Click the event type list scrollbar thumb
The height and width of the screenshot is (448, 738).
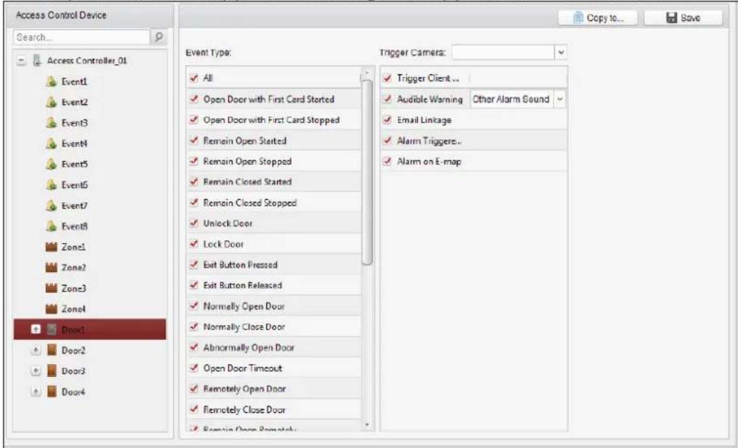pos(367,172)
